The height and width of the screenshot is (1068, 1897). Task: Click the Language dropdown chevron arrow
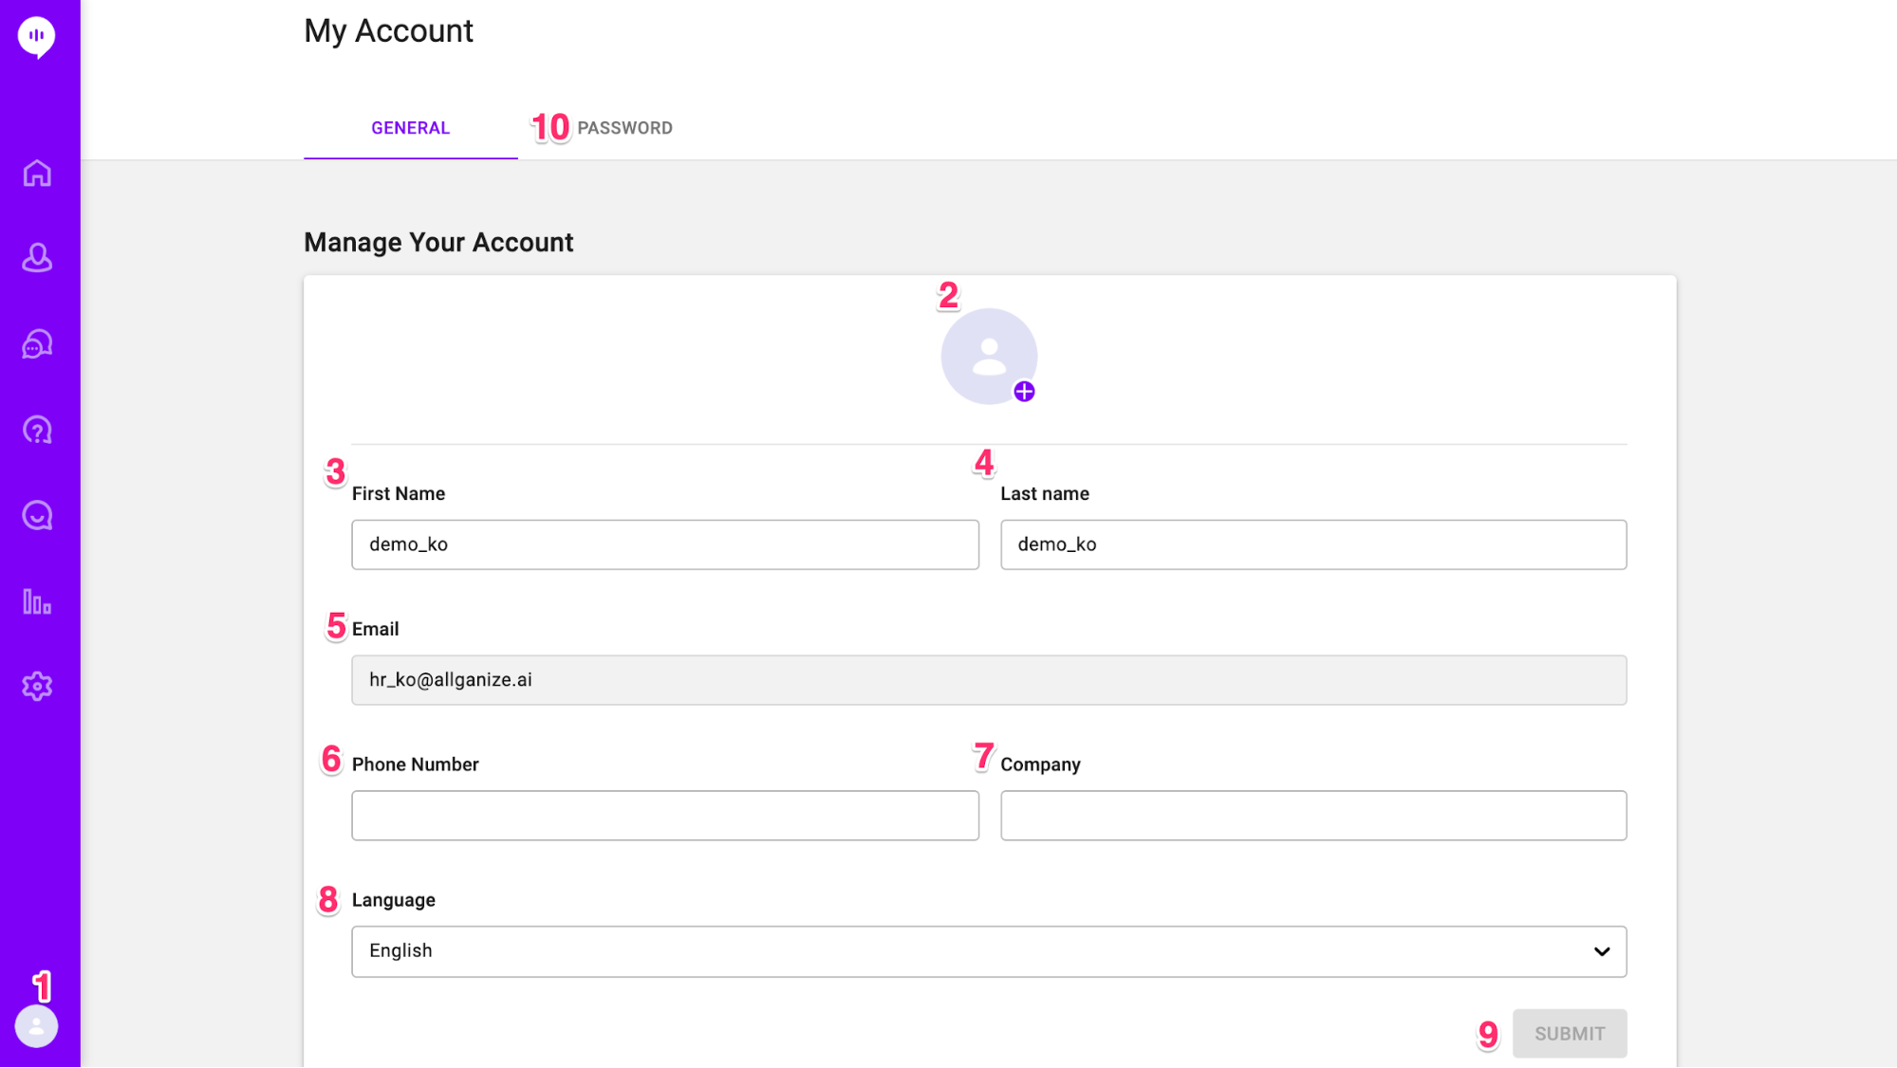click(x=1602, y=951)
